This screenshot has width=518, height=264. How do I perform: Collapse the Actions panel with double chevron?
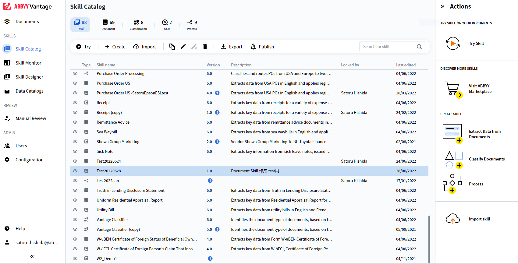point(443,6)
